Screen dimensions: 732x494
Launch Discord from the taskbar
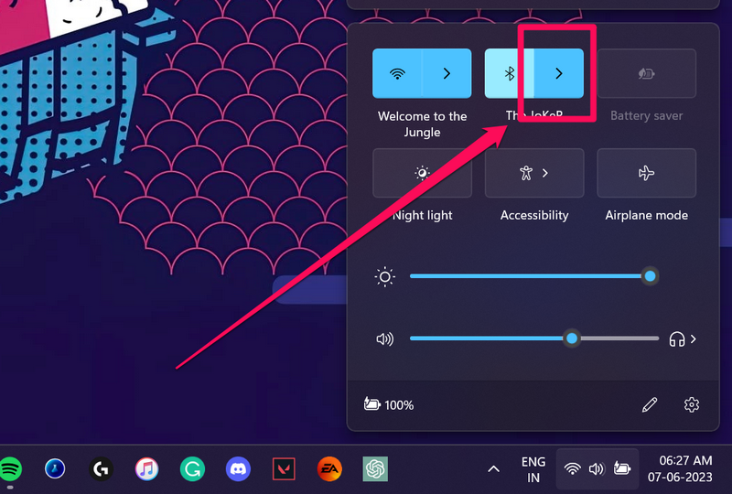point(238,468)
